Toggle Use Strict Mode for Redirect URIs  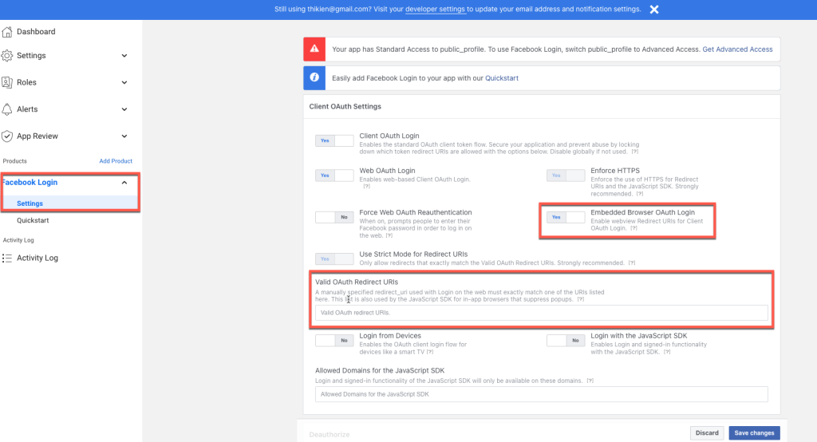[x=334, y=259]
